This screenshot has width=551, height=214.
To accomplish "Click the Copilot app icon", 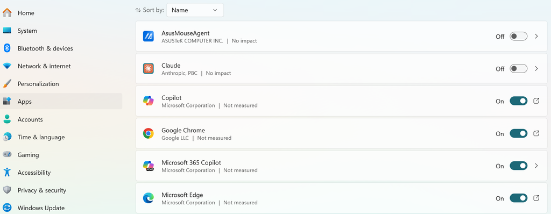I will tap(149, 101).
